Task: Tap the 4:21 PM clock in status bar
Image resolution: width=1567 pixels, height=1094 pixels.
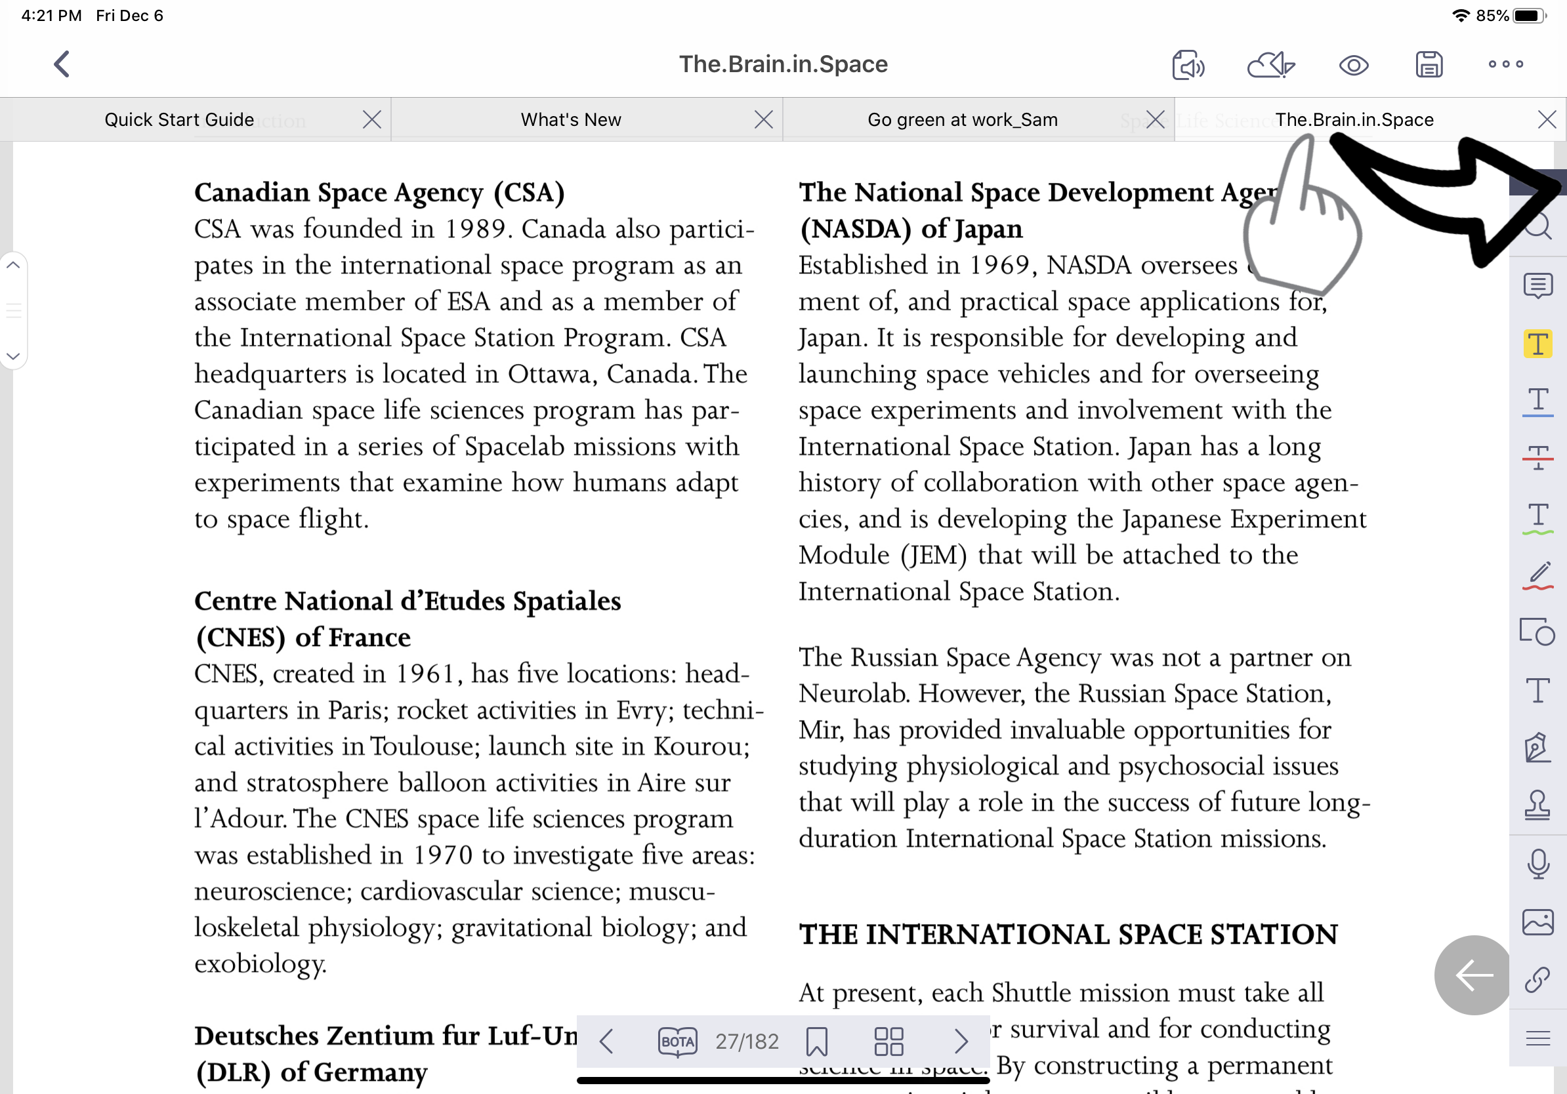Action: 51,15
